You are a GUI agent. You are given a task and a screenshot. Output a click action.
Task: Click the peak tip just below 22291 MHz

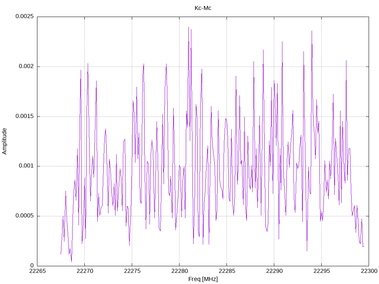click(x=282, y=42)
